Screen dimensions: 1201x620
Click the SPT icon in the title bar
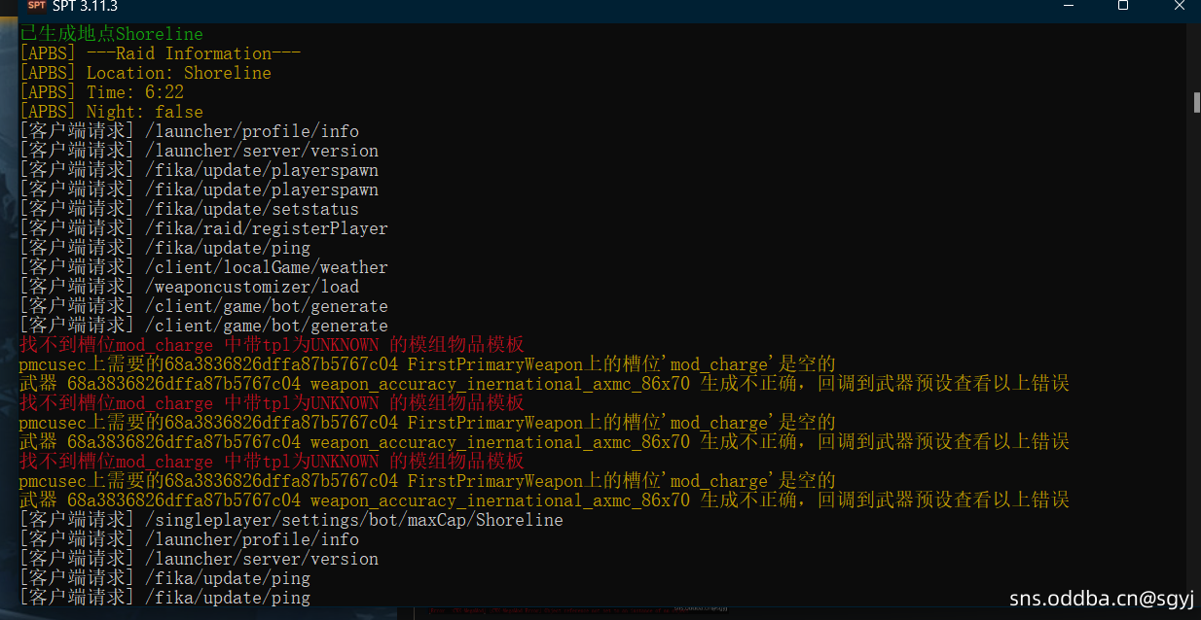tap(37, 6)
